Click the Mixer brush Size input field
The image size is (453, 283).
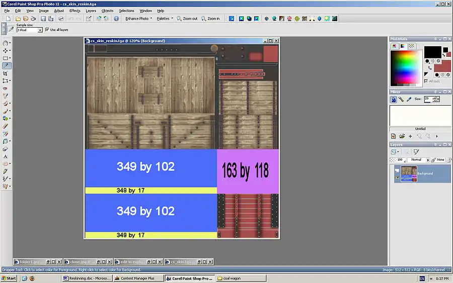point(427,100)
